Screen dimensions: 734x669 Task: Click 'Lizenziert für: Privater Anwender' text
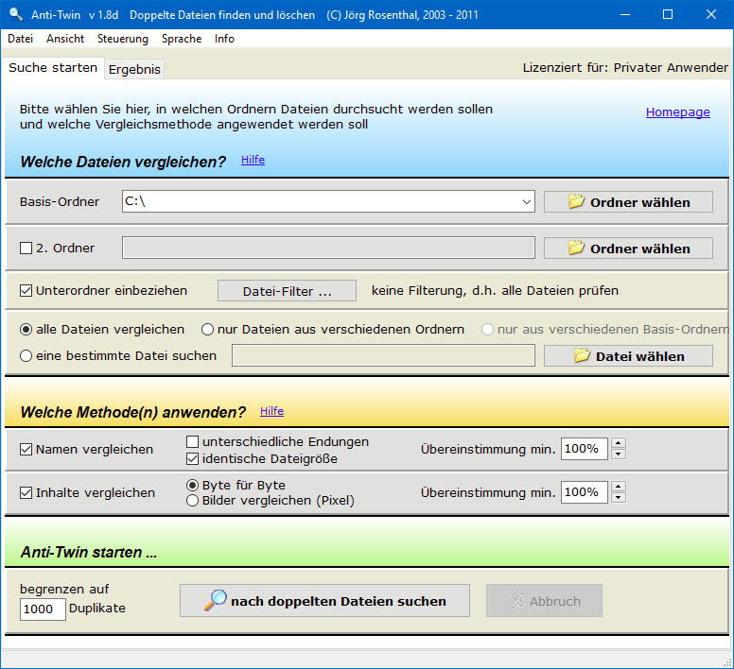(625, 68)
